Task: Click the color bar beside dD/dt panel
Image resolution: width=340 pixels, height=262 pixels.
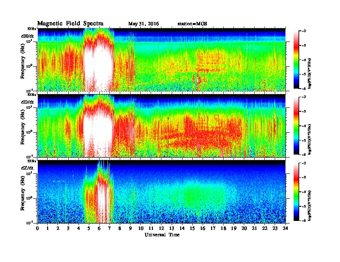Action: pos(296,125)
